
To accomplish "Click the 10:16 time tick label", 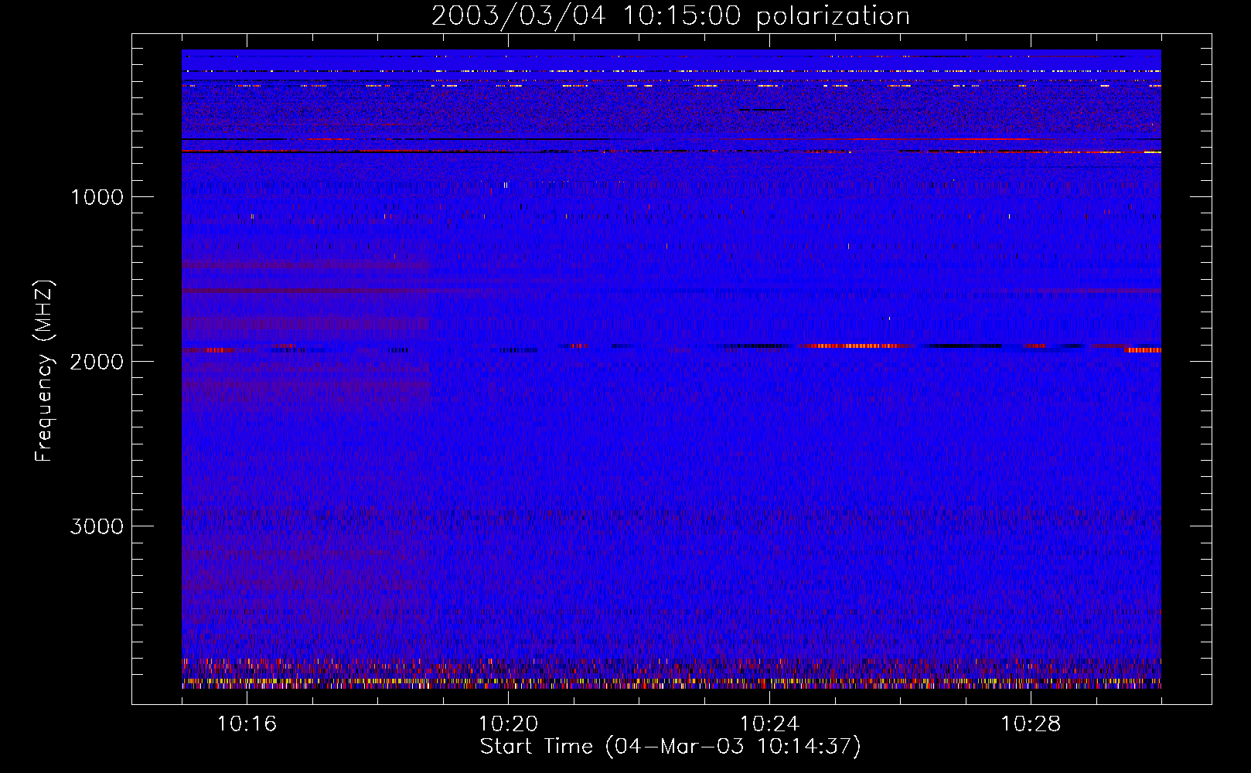I will [x=247, y=724].
